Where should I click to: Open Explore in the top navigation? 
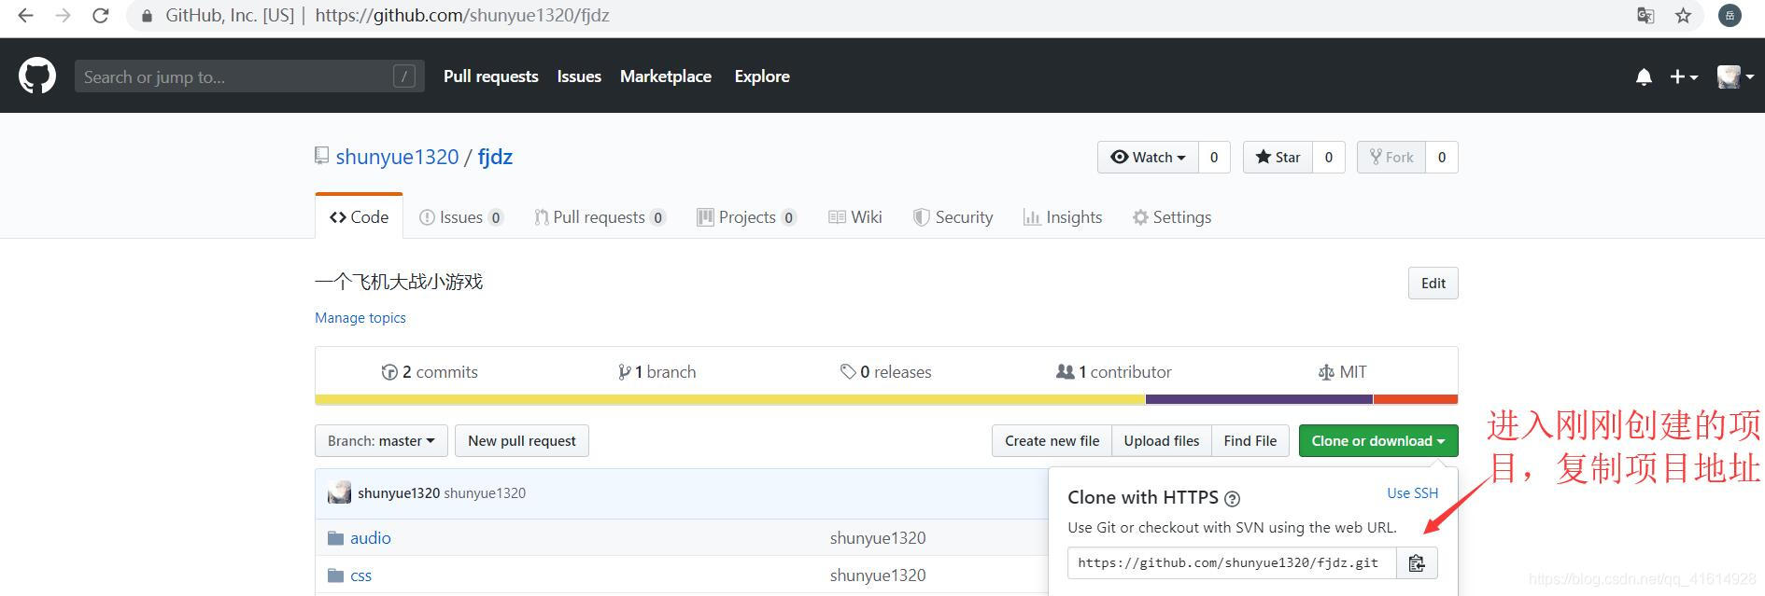762,76
